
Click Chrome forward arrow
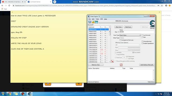(x=6, y=5)
